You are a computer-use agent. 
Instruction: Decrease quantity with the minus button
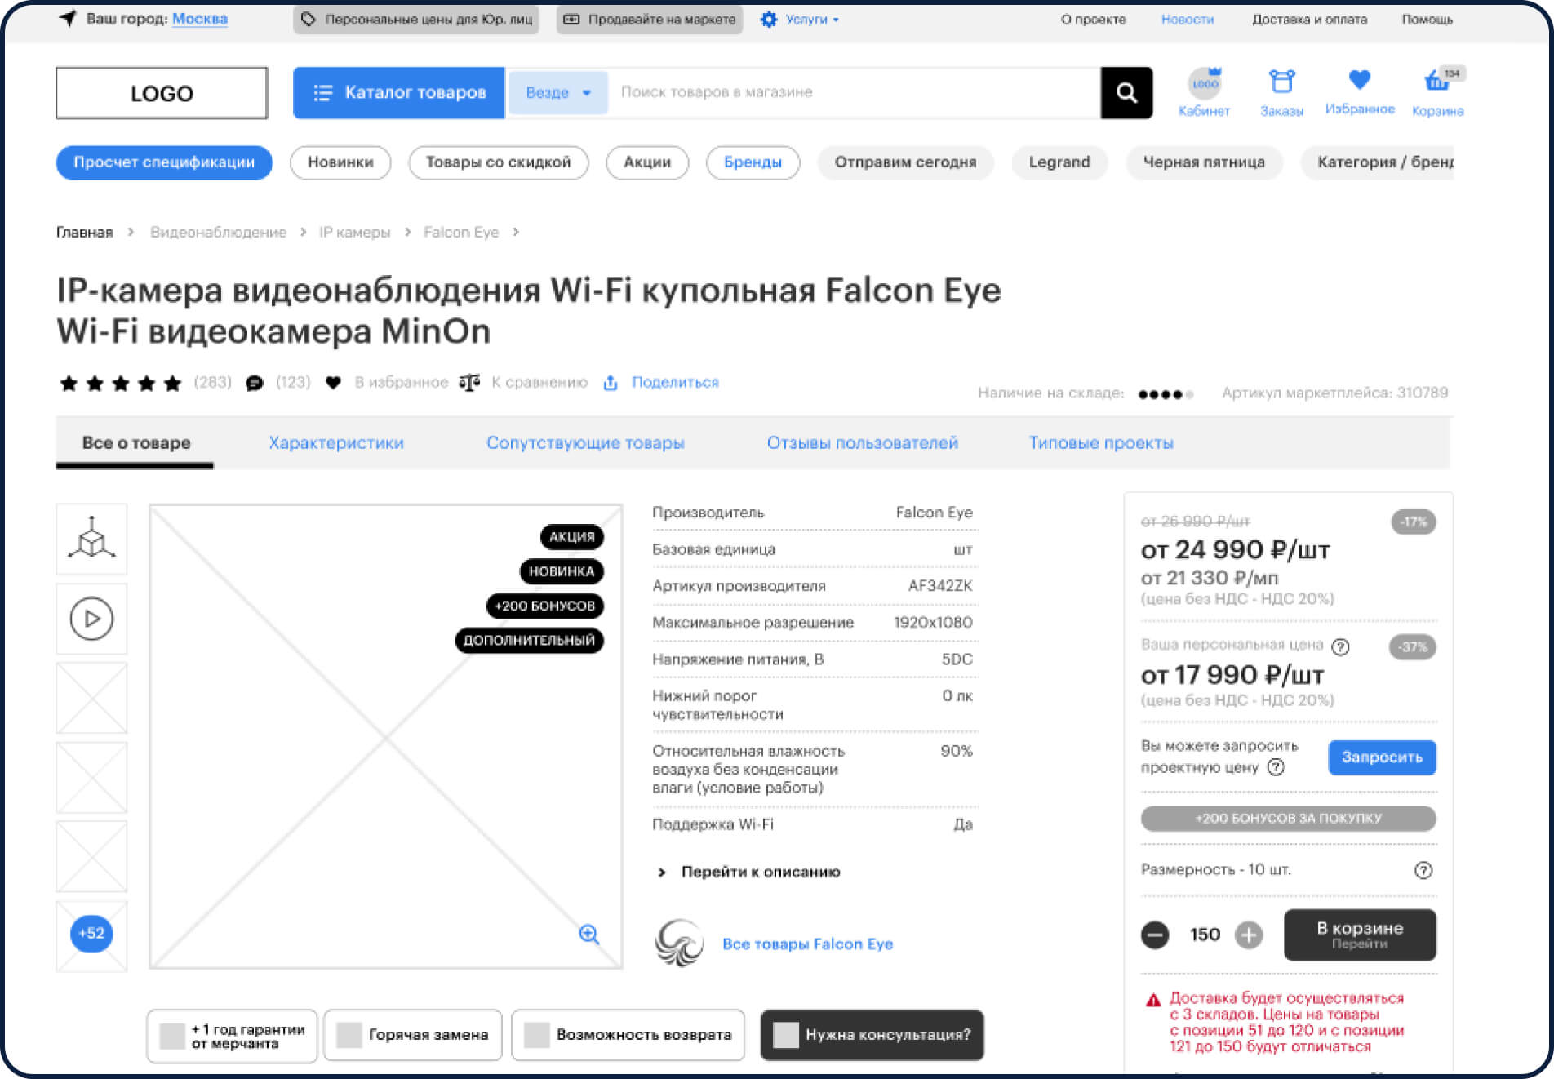[x=1154, y=935]
